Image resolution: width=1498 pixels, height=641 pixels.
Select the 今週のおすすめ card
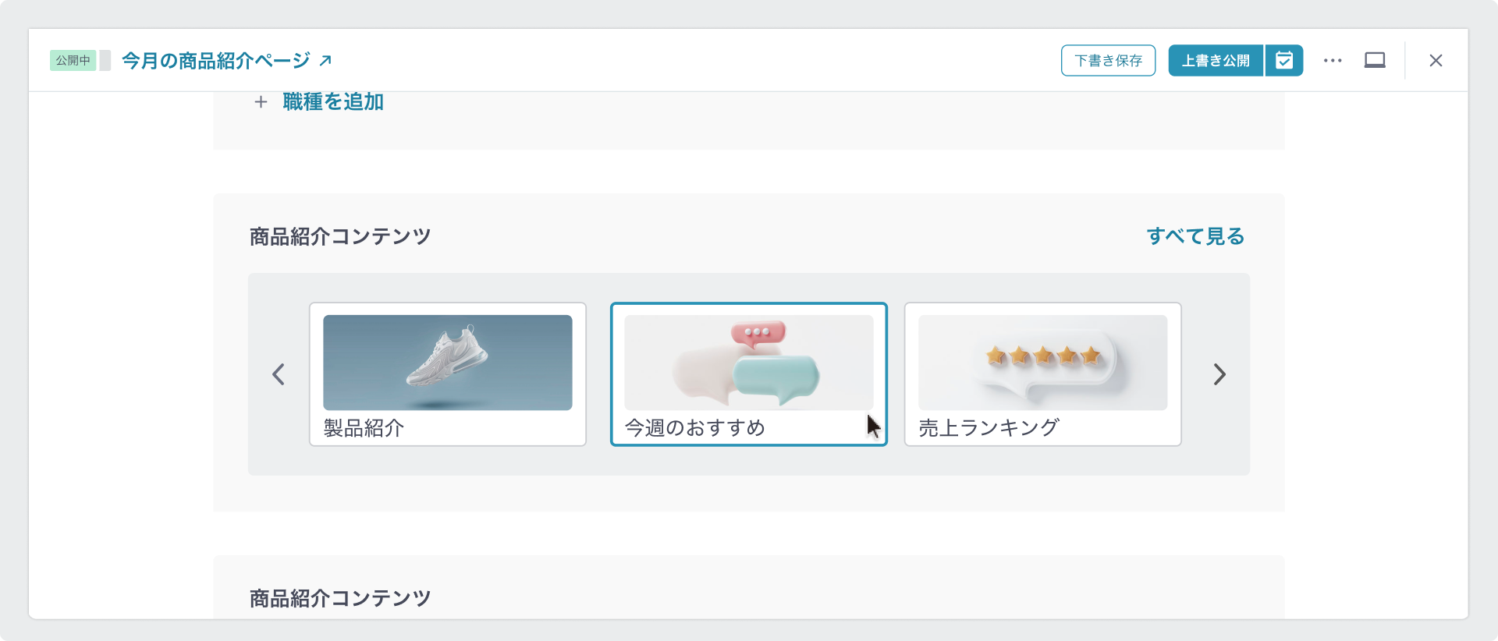pyautogui.click(x=749, y=374)
